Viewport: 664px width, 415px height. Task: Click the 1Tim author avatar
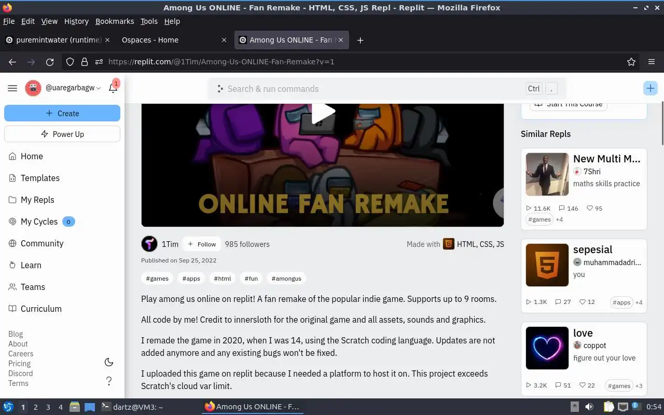tap(149, 244)
